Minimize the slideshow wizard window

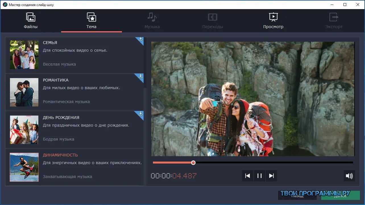(332, 5)
